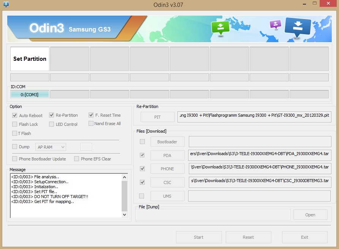Click the CSC file path field
Image resolution: width=339 pixels, height=249 pixels.
click(260, 182)
